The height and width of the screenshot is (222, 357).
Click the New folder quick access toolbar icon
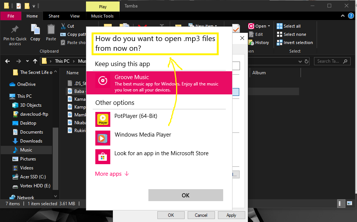(x=27, y=6)
